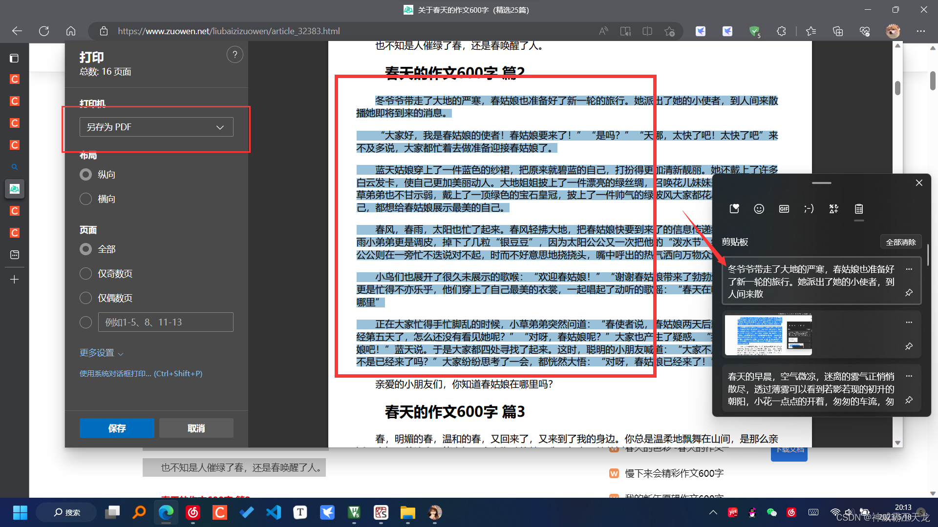Viewport: 938px width, 527px height.
Task: Select the kaomoji tab icon
Action: coord(809,209)
